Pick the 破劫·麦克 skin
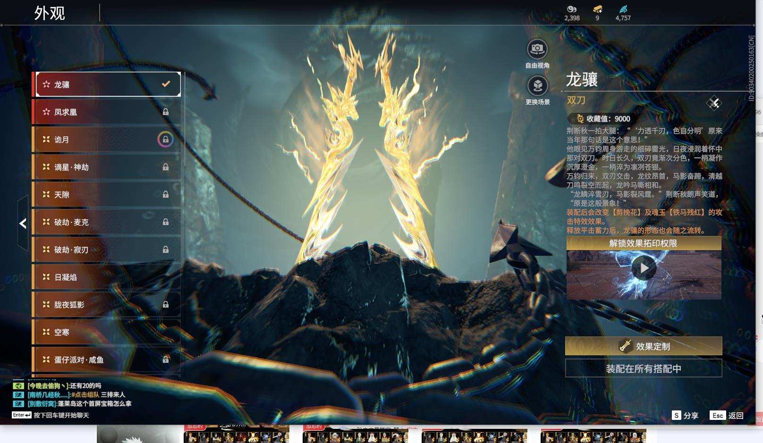 (106, 222)
